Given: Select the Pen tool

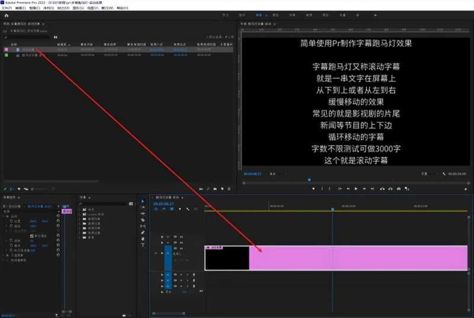Looking at the screenshot, I should point(143,232).
